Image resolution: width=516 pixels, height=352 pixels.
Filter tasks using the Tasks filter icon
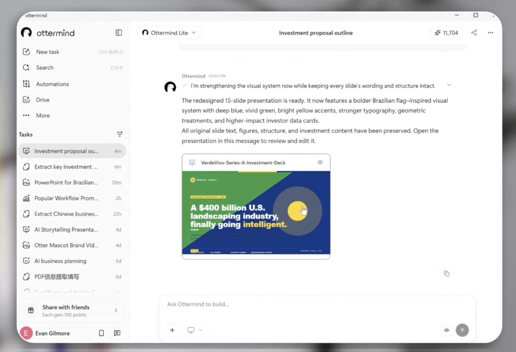(119, 134)
